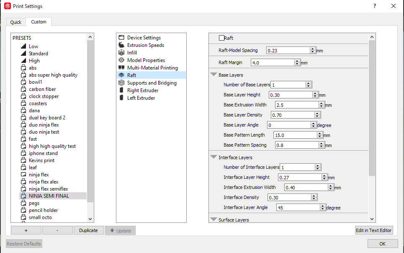This screenshot has width=404, height=253.
Task: Select the High quality preset icon
Action: 24,61
